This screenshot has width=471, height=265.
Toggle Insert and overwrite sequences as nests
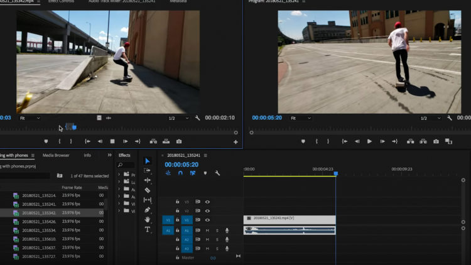168,173
